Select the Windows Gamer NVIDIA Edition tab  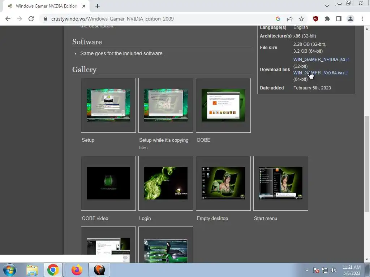click(x=46, y=6)
